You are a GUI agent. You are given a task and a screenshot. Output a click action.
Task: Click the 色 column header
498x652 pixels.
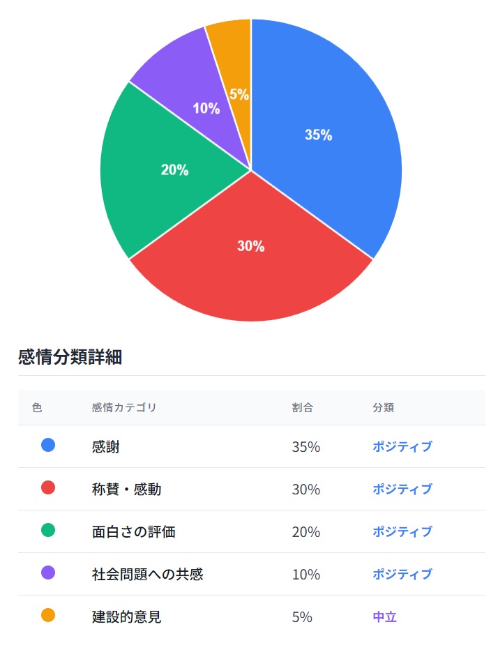pyautogui.click(x=37, y=407)
